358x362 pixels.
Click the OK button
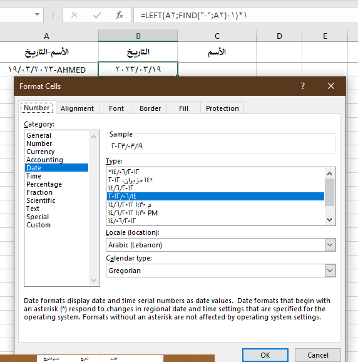[265, 355]
